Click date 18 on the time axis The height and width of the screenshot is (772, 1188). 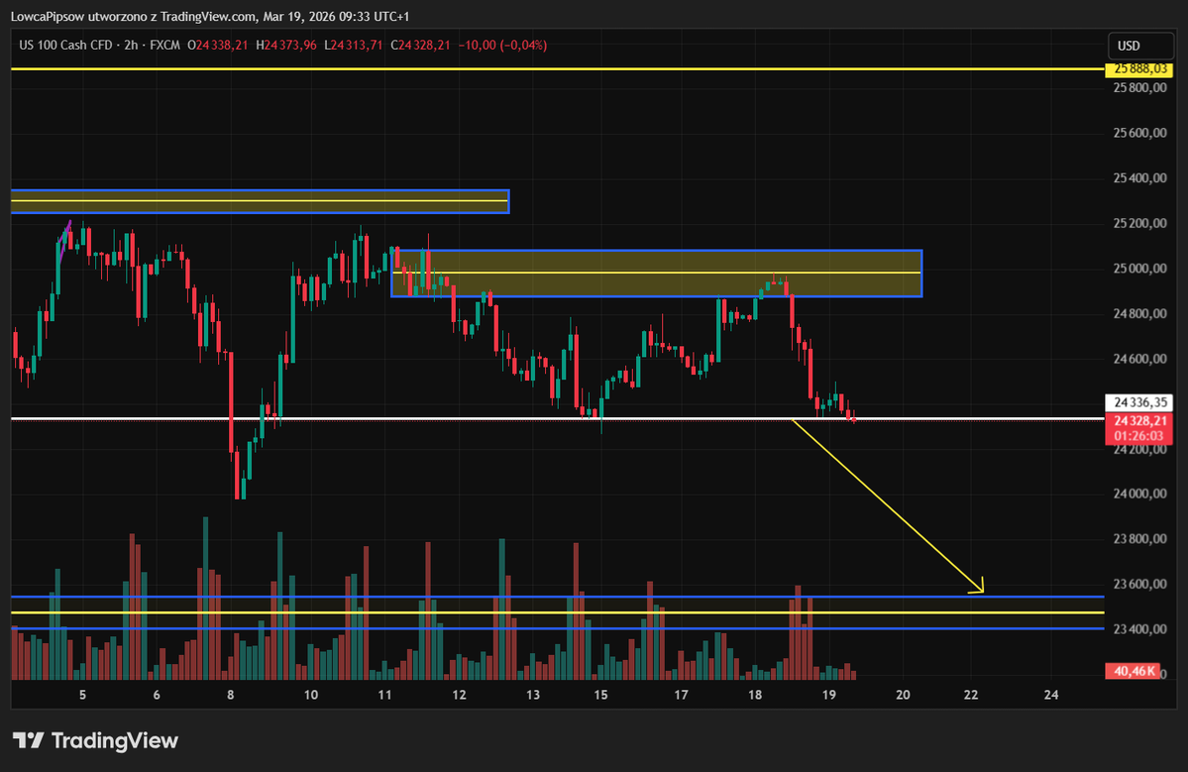(755, 695)
